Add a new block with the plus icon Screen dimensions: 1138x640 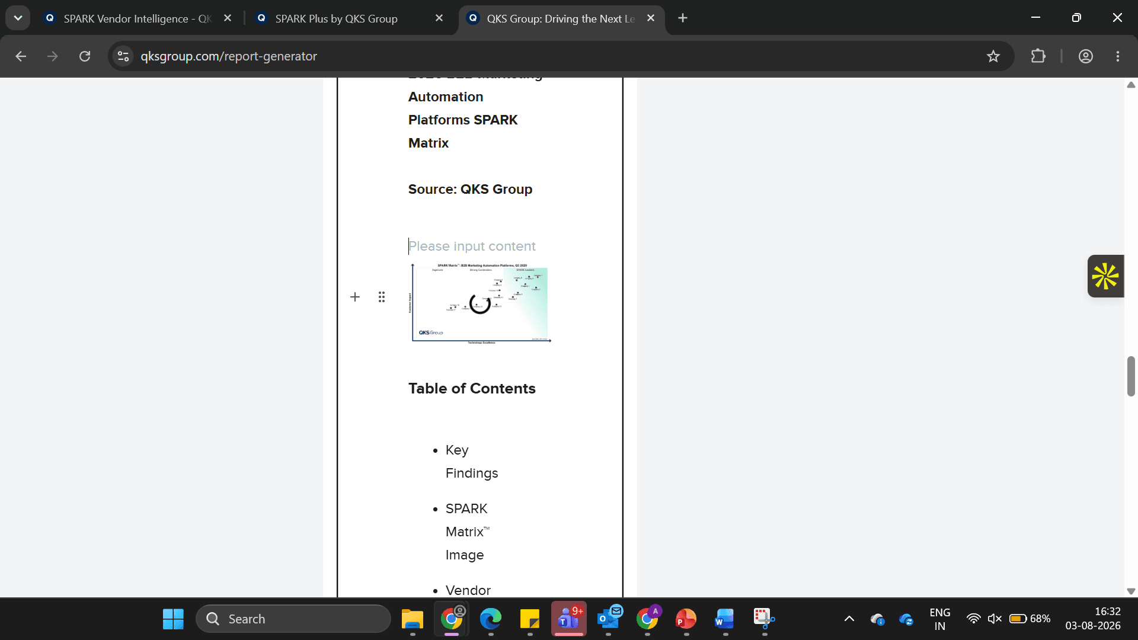point(355,297)
